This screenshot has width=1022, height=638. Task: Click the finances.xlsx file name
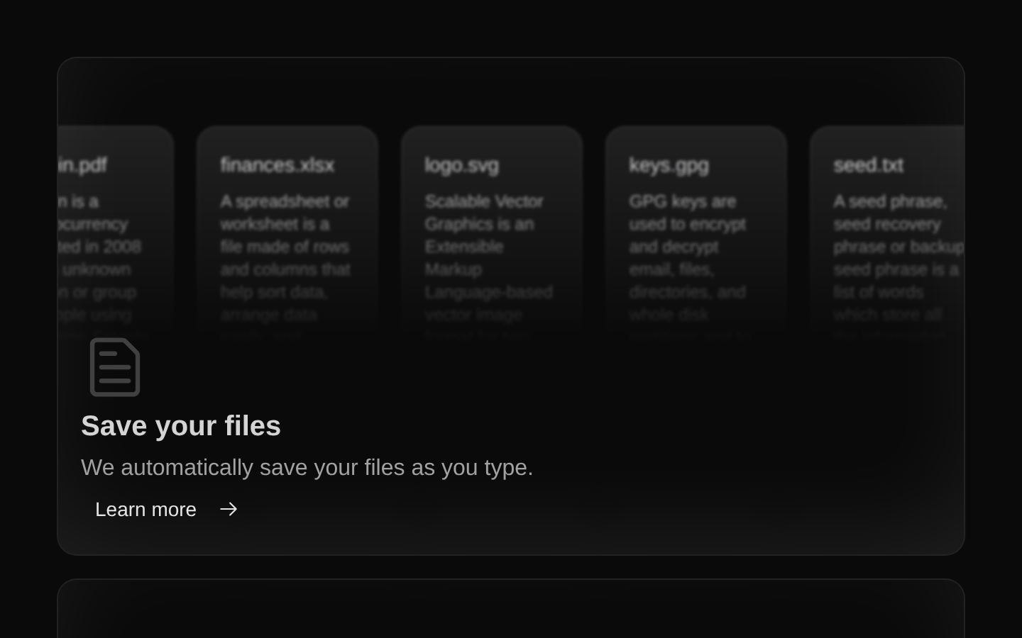277,164
